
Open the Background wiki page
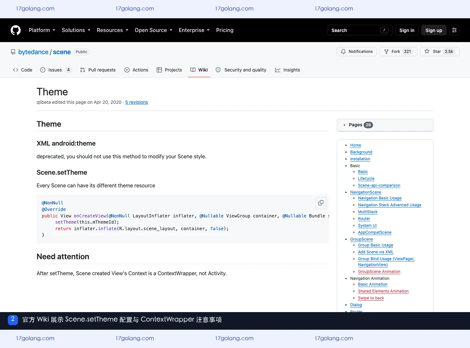(361, 152)
